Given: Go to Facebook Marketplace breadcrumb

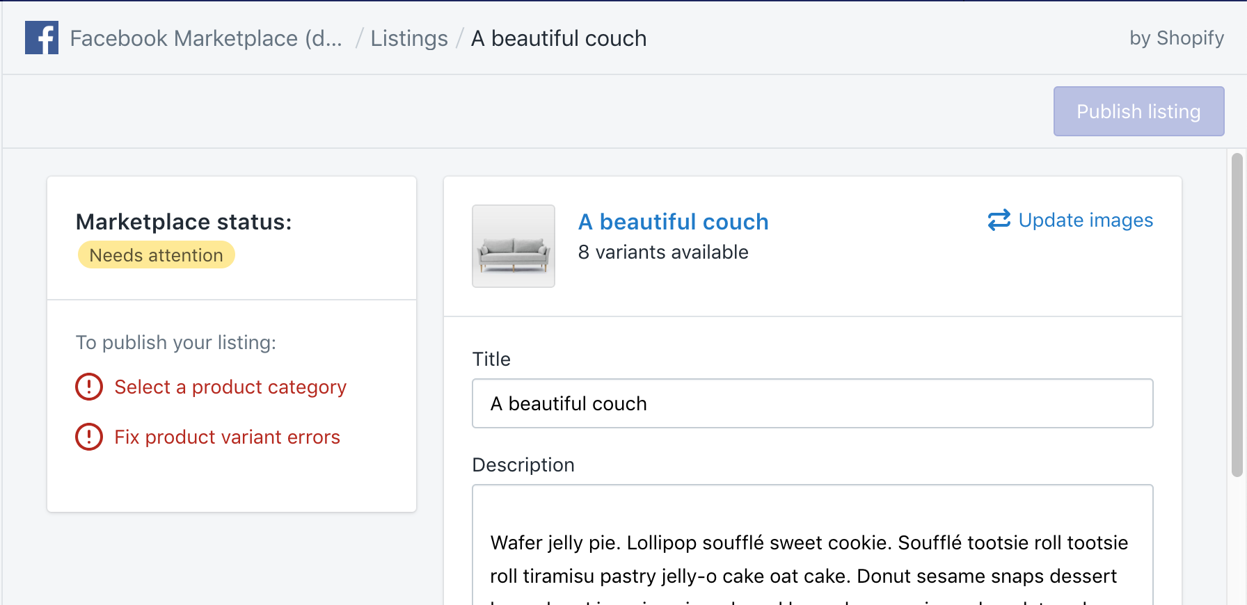Looking at the screenshot, I should [206, 38].
